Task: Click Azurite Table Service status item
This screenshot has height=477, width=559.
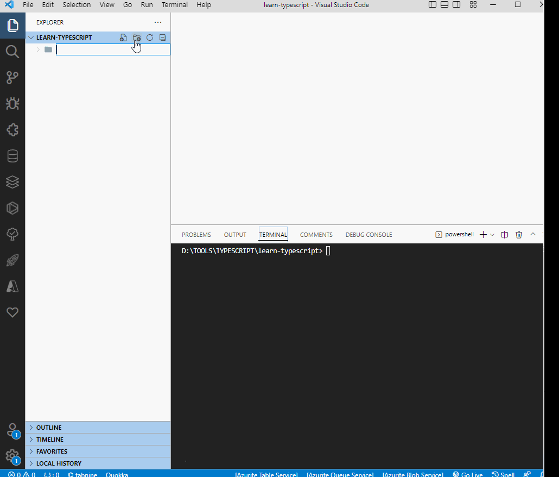Action: 266,474
